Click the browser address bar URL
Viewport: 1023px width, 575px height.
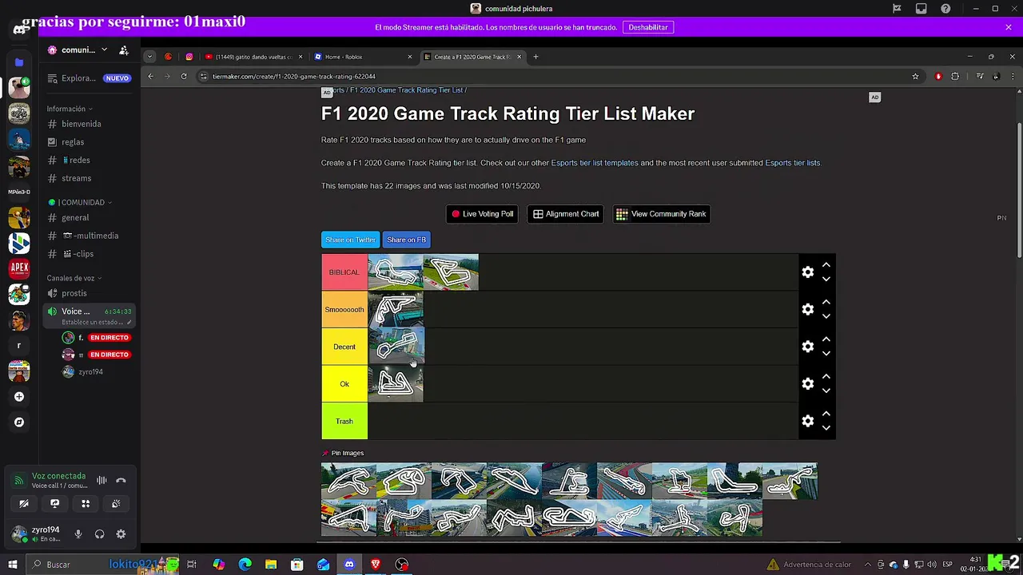294,77
